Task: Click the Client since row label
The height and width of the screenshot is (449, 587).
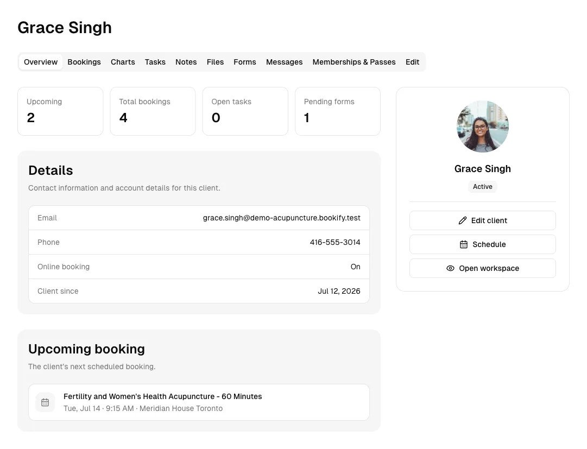Action: coord(58,291)
